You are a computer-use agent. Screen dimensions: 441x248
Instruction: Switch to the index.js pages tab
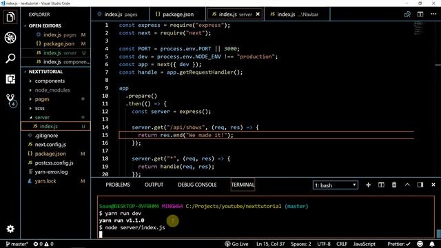pyautogui.click(x=121, y=14)
